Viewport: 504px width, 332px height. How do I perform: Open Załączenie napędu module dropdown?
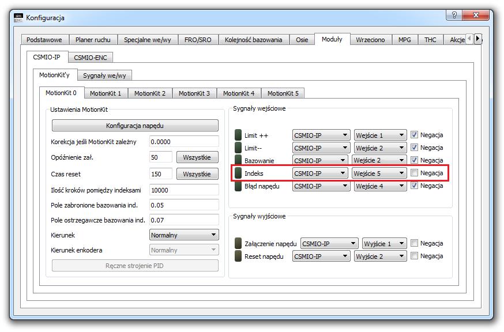point(329,243)
